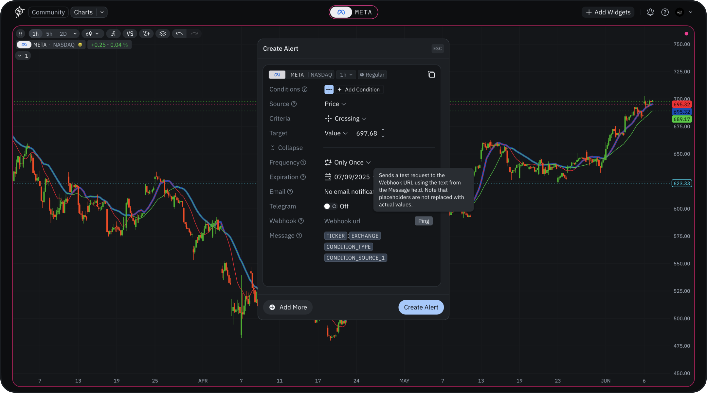Viewport: 707px width, 393px height.
Task: Click the Add More button
Action: point(288,307)
